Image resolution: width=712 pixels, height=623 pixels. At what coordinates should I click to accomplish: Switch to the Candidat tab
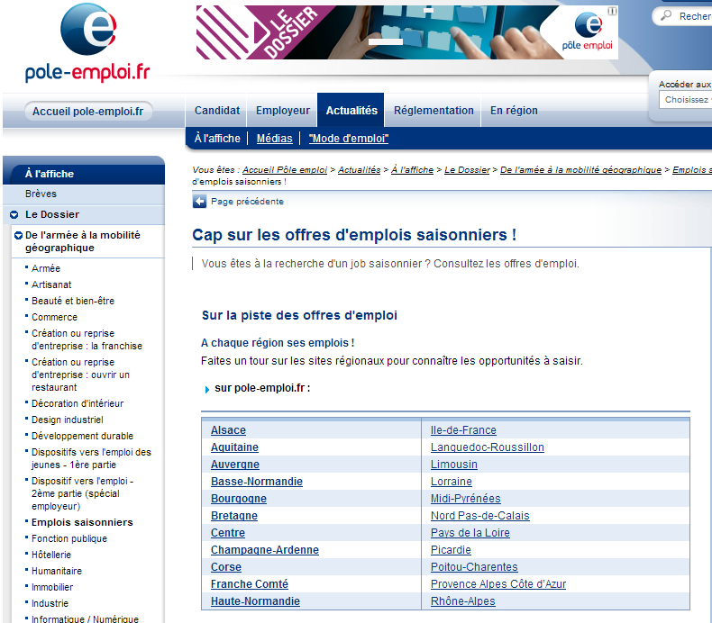coord(217,111)
